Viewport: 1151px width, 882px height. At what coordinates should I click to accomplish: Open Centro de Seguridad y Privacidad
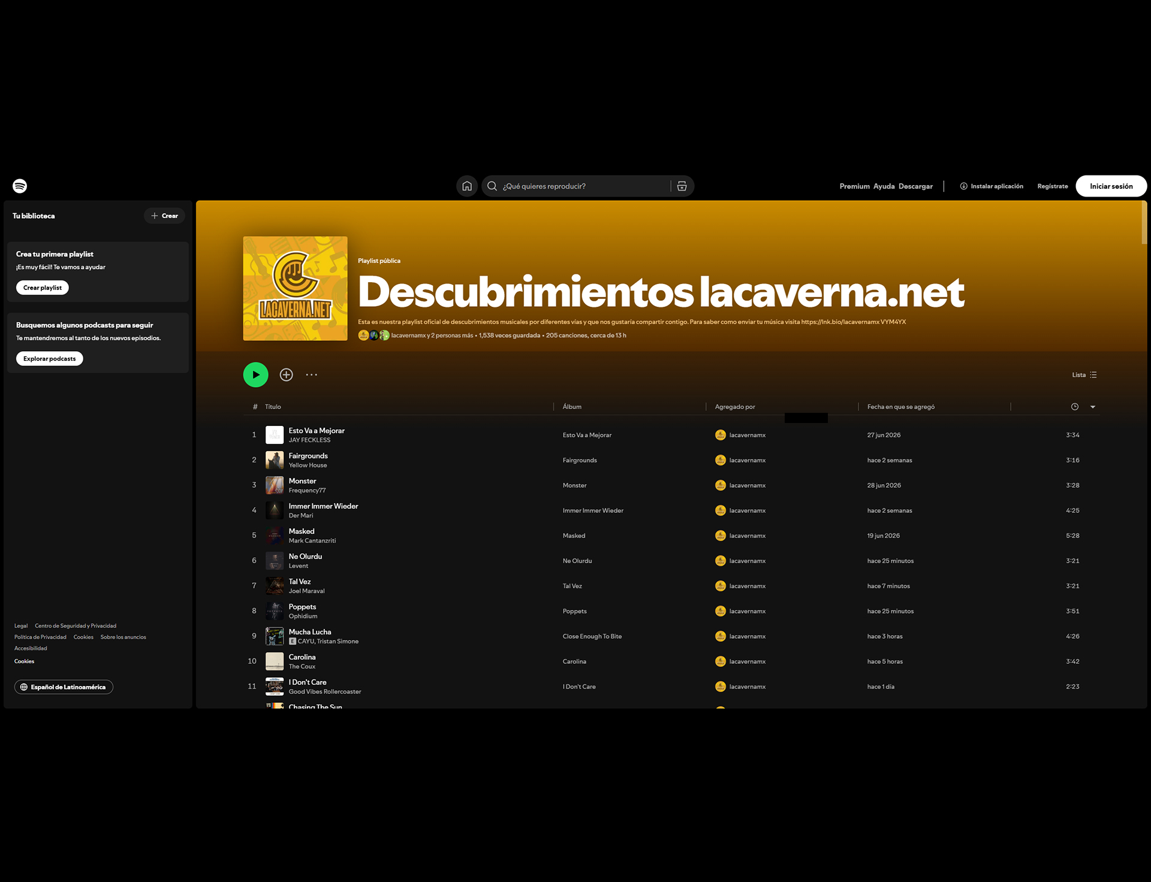(x=76, y=626)
